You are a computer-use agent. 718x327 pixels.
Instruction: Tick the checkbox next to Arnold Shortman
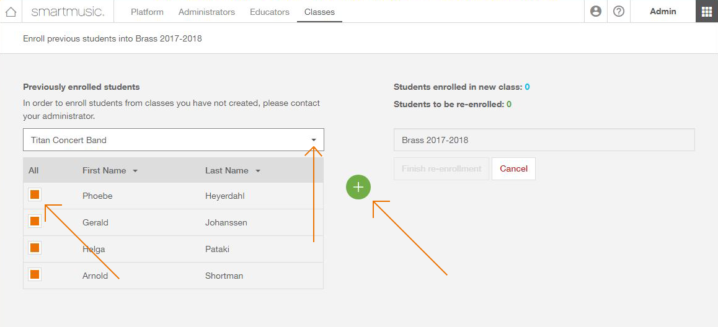35,274
